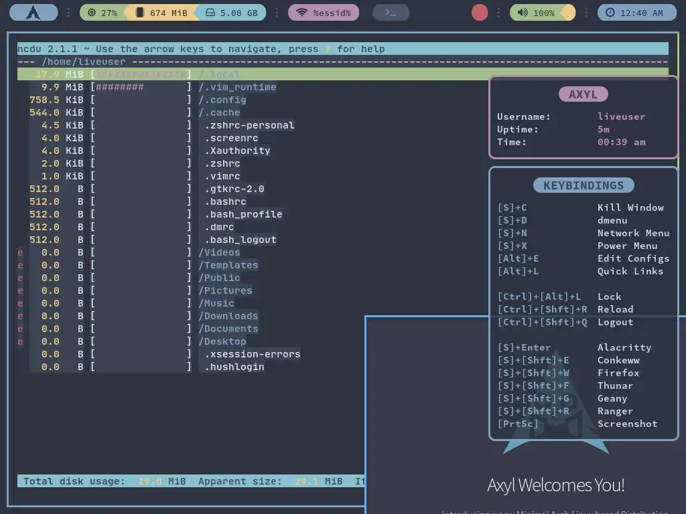Select the .bash_profile file row
This screenshot has height=514, width=686.
point(156,214)
